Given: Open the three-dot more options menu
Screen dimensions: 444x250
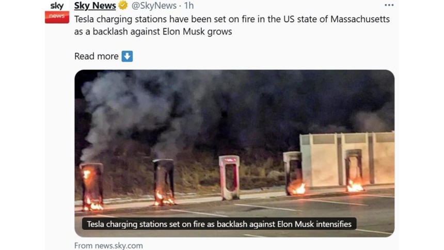Looking at the screenshot, I should pos(389,5).
